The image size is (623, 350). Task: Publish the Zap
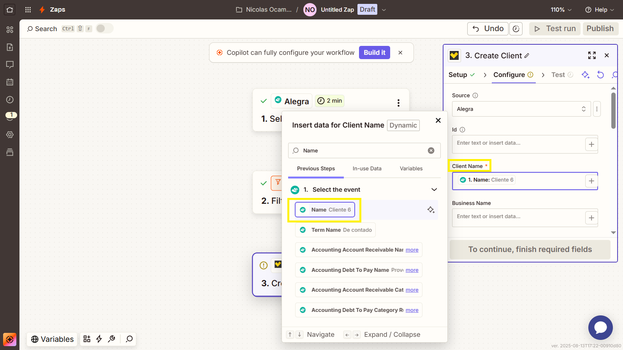click(600, 29)
